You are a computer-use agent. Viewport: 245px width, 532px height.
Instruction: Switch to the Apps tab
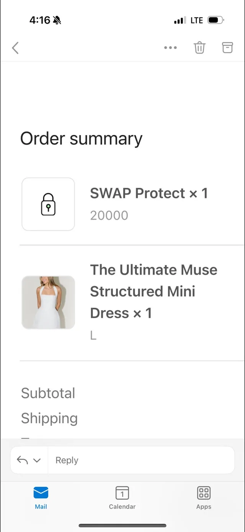(x=203, y=498)
